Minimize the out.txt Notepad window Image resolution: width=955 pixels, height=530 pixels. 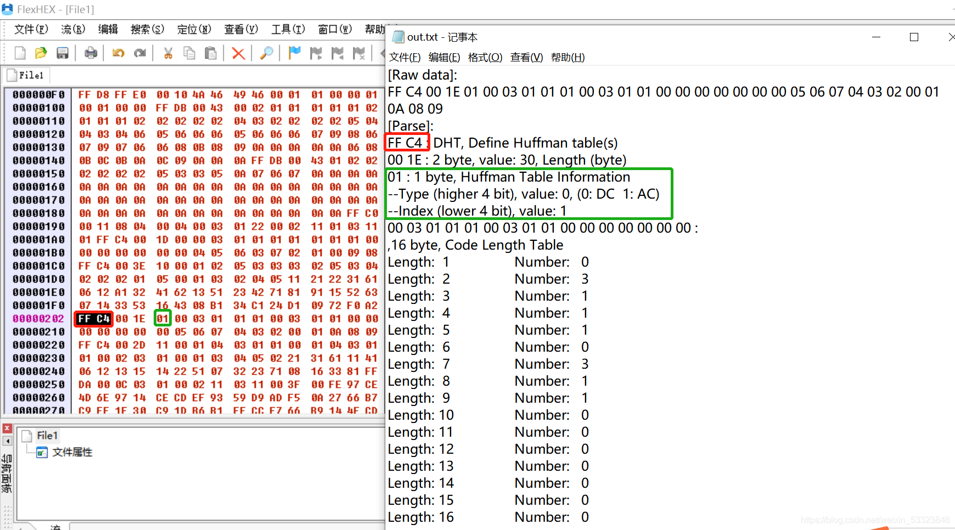877,37
